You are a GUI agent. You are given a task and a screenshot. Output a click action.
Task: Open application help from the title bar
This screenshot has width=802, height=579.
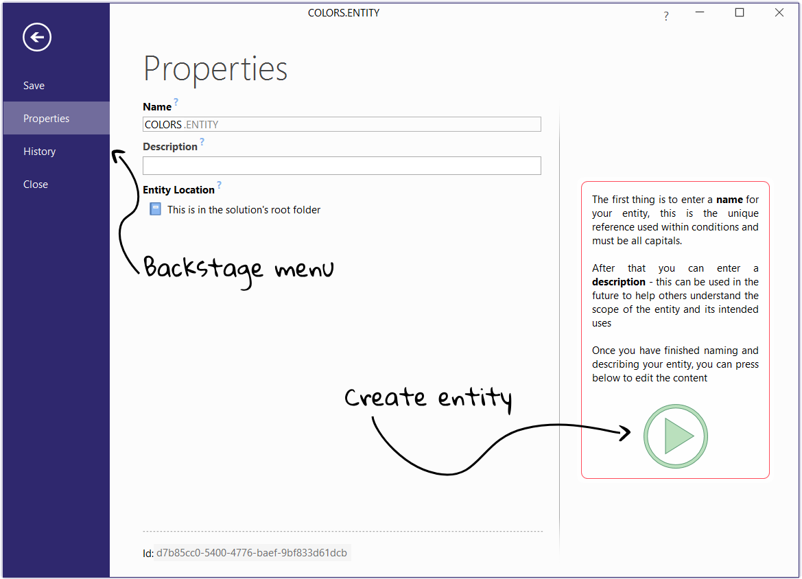click(665, 15)
